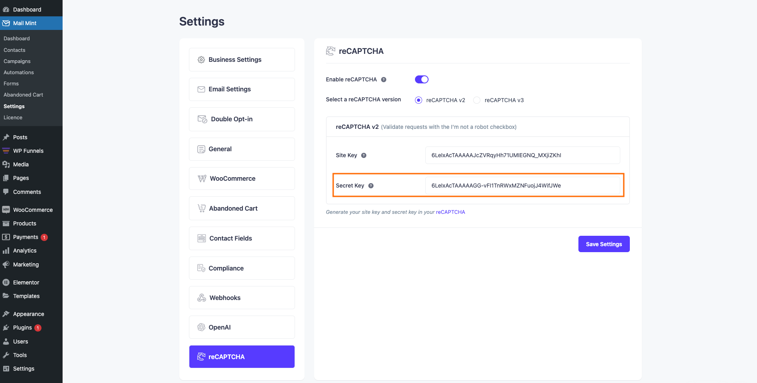The width and height of the screenshot is (757, 383).
Task: Click the WP Funnels icon
Action: [x=6, y=151]
